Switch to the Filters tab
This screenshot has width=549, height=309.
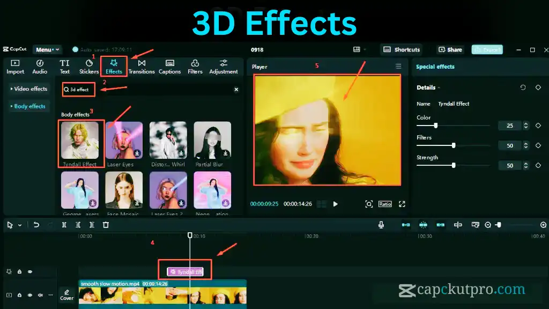click(x=195, y=67)
